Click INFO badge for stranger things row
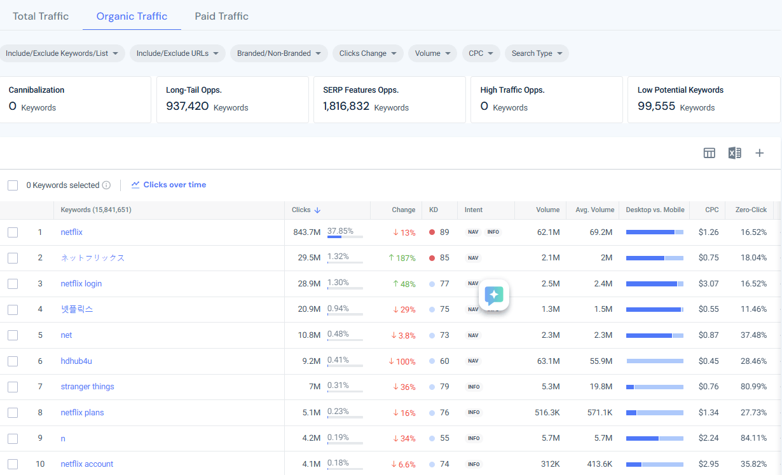 coord(474,387)
